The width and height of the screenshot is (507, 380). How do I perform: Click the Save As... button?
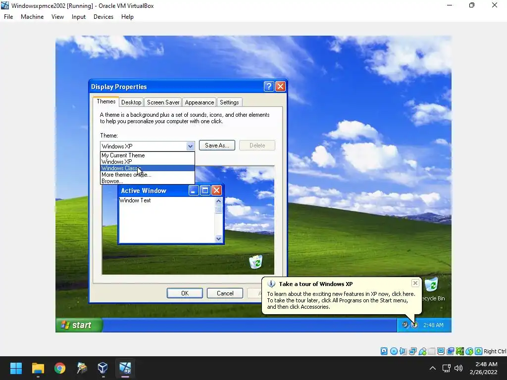217,145
